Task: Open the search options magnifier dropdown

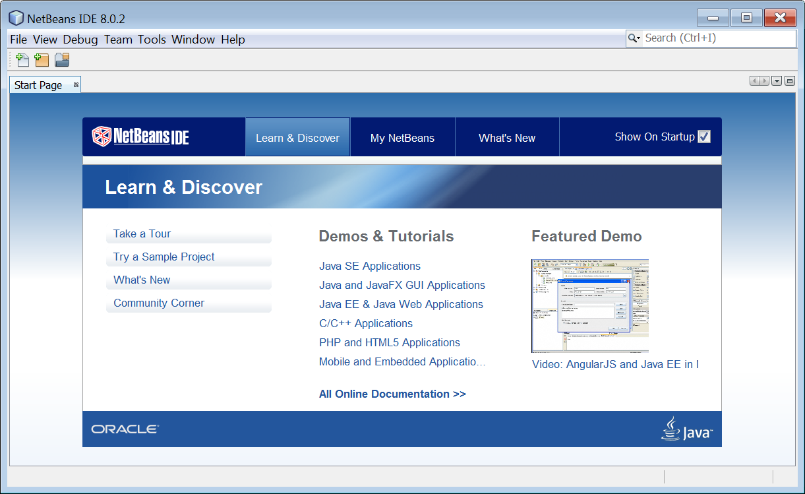Action: pos(634,38)
